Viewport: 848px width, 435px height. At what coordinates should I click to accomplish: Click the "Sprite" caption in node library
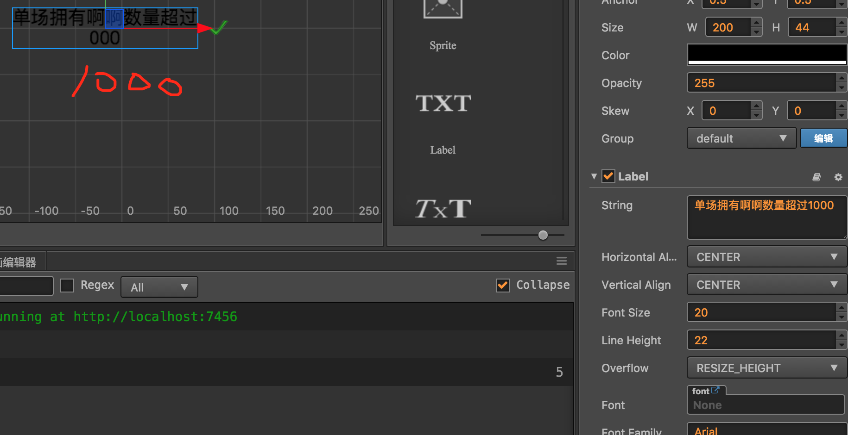point(443,45)
